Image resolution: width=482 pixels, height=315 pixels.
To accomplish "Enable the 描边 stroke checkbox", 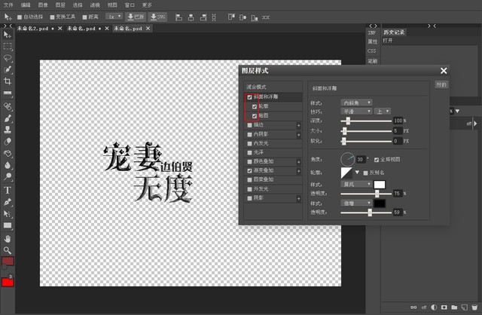I will (x=249, y=125).
